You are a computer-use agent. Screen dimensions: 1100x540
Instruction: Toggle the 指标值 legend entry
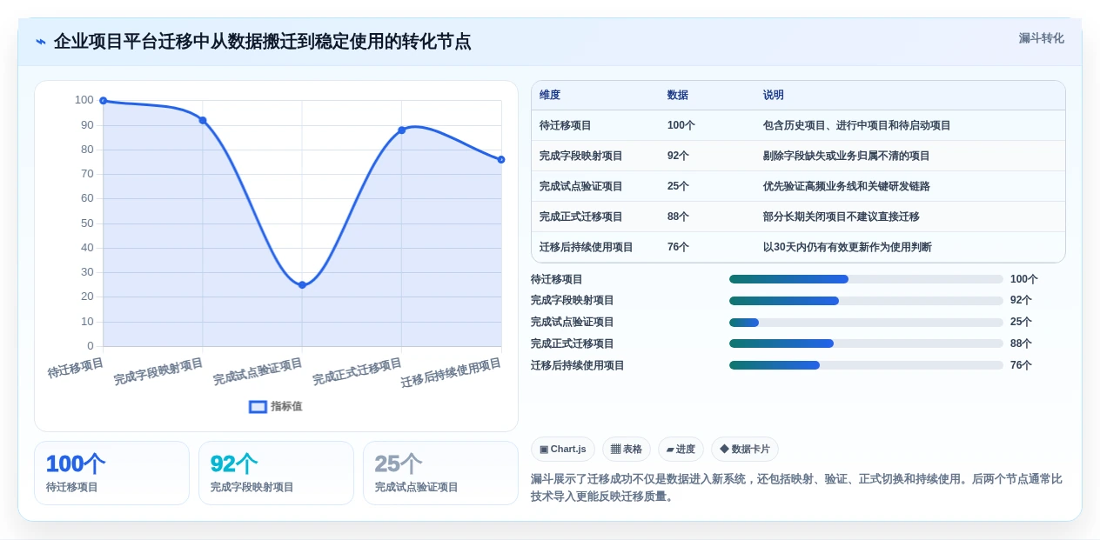coord(275,406)
